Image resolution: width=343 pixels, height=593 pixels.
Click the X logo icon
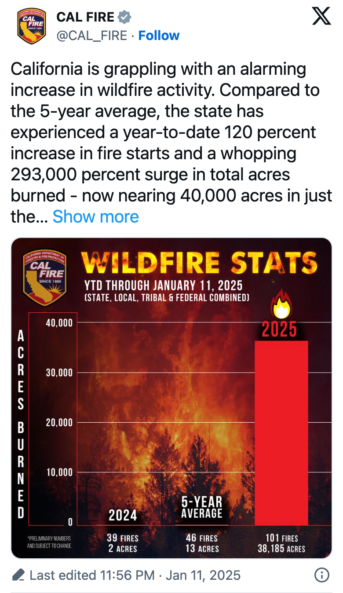coord(321,17)
